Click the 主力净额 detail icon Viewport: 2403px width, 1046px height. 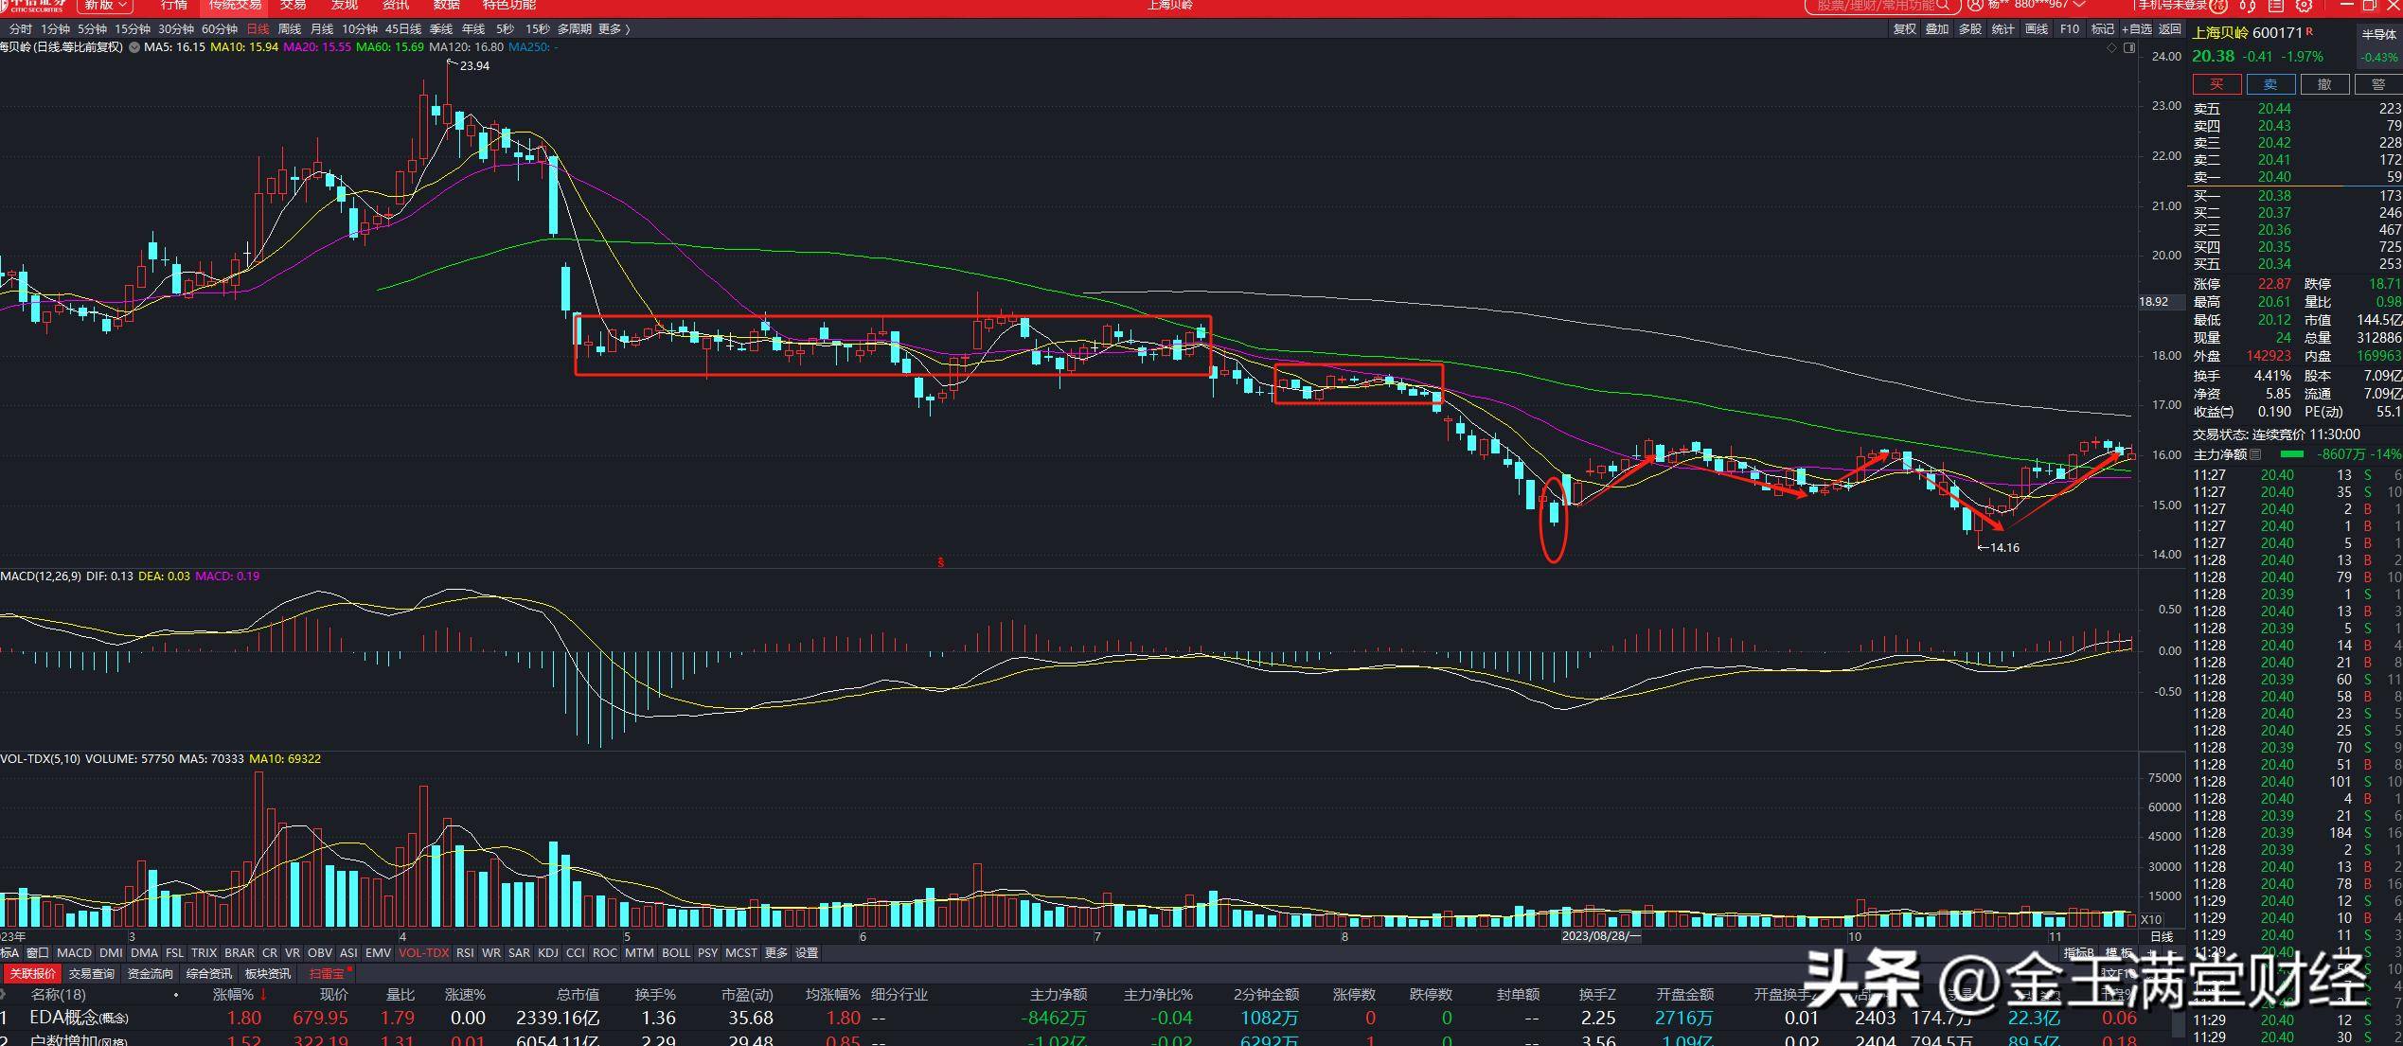[x=2254, y=455]
